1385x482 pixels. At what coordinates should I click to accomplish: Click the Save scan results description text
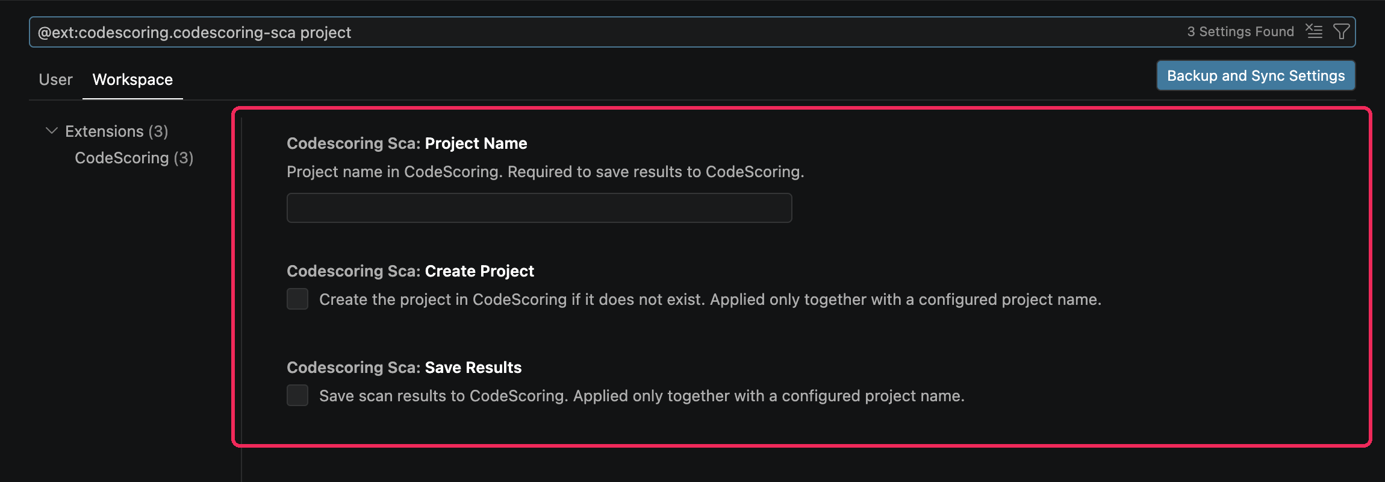[x=642, y=396]
